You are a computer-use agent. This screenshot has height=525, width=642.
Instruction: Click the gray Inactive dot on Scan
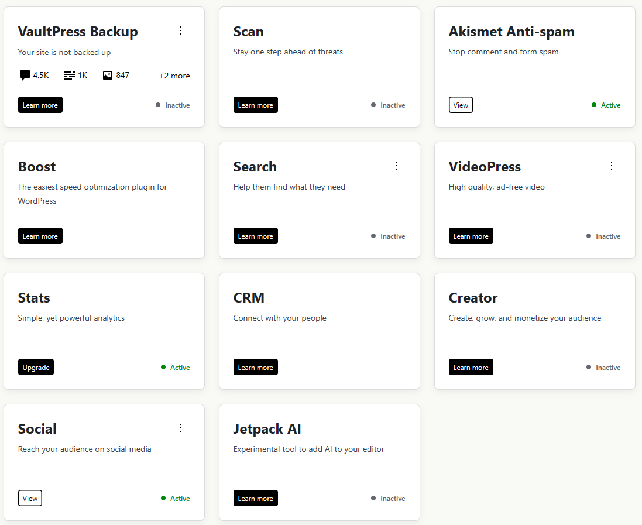[375, 105]
